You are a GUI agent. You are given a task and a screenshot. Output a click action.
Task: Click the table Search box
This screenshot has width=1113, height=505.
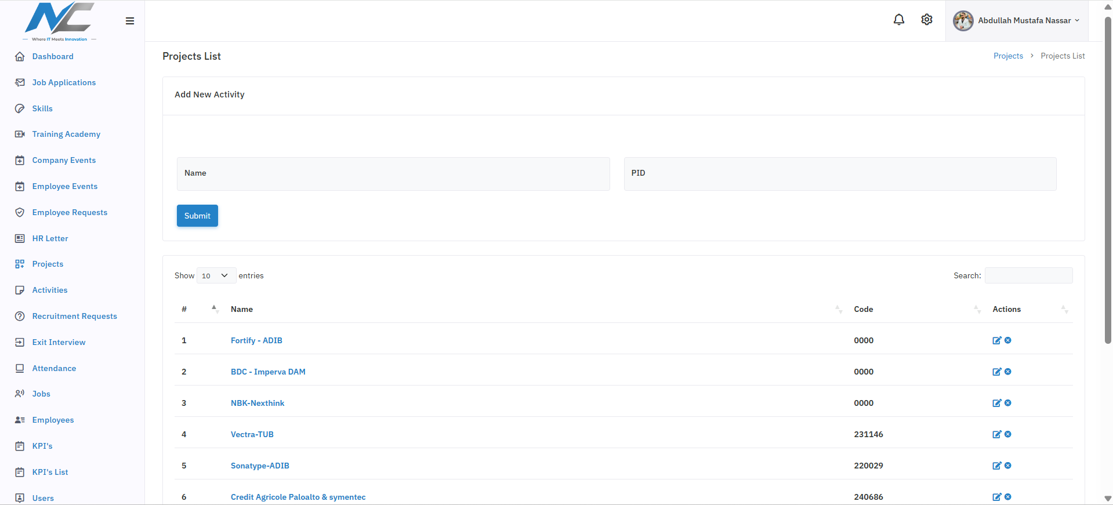[1029, 275]
